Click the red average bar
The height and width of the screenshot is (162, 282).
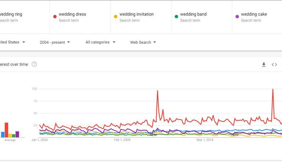coord(6,130)
